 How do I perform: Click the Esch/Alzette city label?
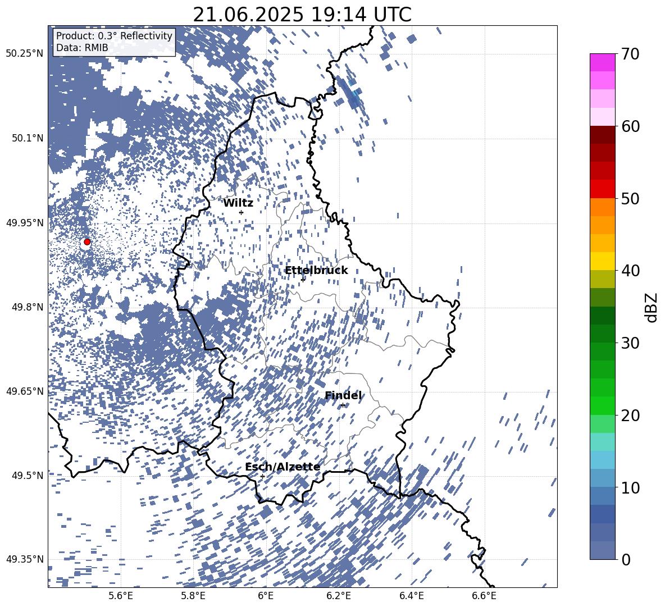pyautogui.click(x=283, y=467)
